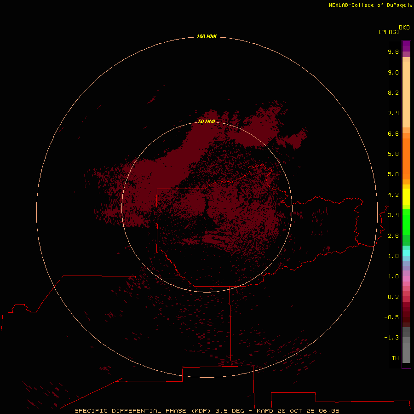Click the 5.8 legend value
Image resolution: width=414 pixels, height=414 pixels.
click(x=393, y=154)
